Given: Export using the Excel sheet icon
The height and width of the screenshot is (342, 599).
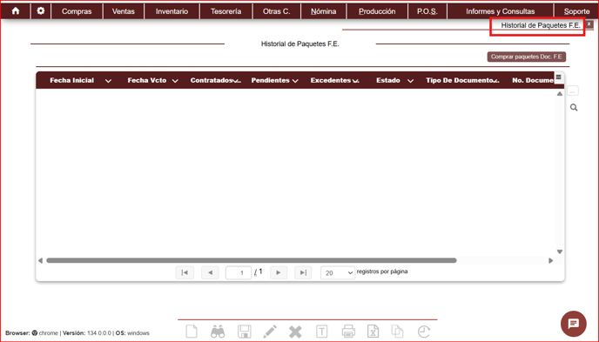Looking at the screenshot, I should [373, 332].
